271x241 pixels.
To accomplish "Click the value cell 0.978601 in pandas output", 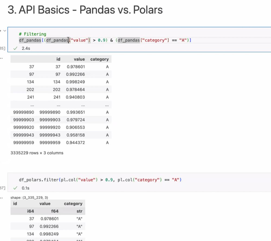I will coord(76,67).
